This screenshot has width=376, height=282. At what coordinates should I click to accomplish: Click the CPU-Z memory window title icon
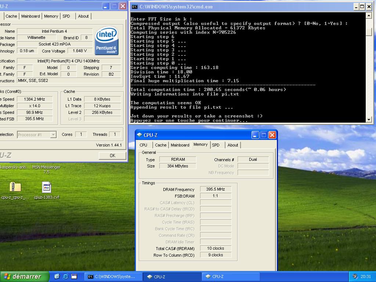139,135
